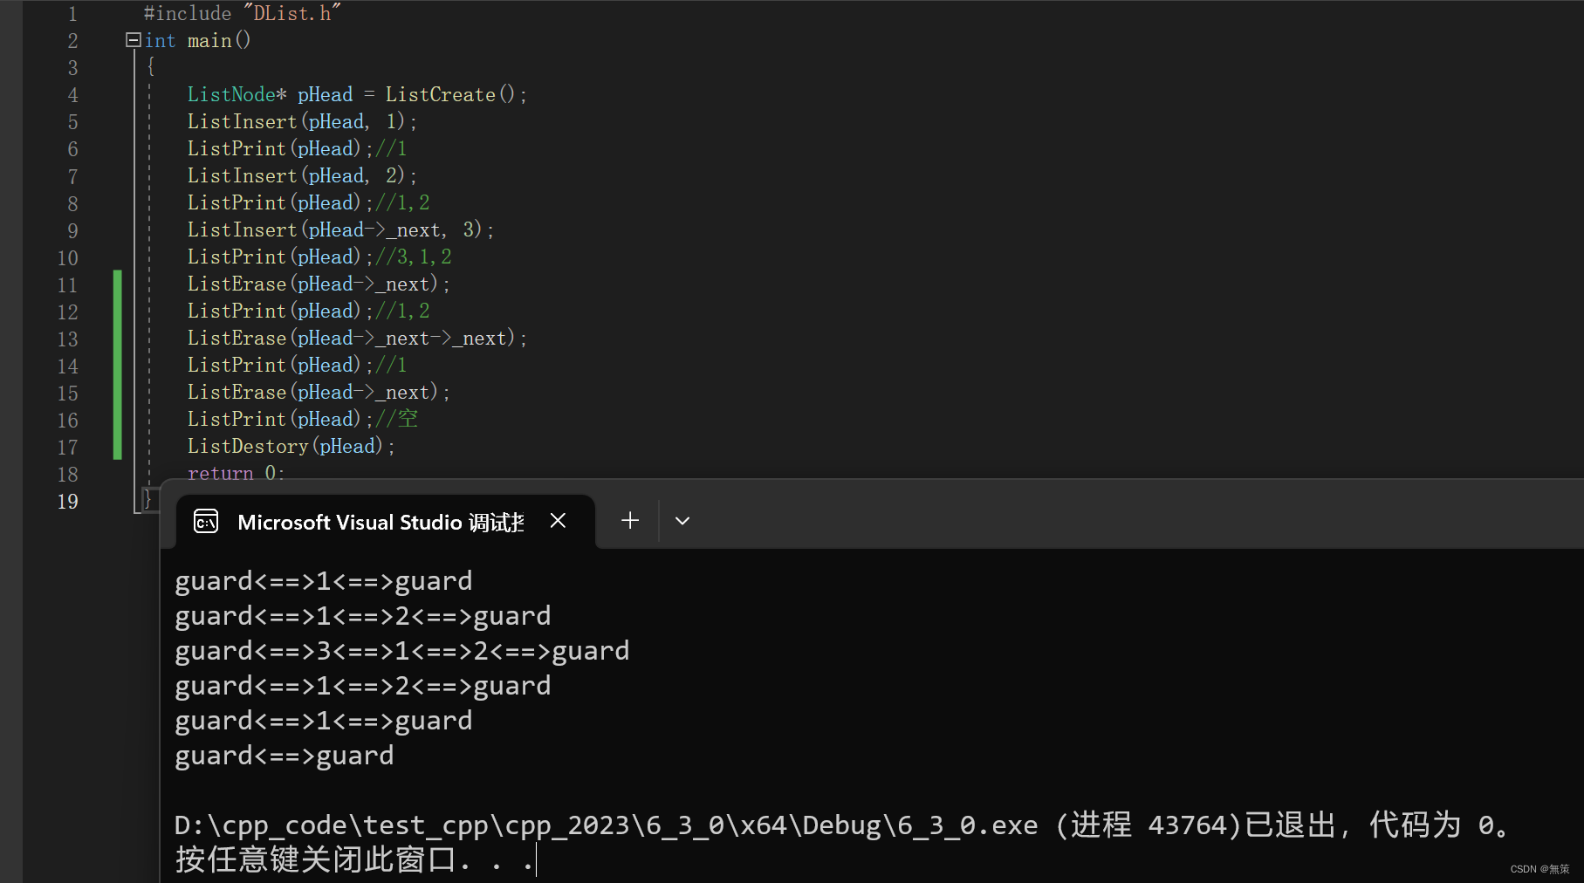
Task: Click output line guard<==>3<==>1<==>2<==>guard
Action: coord(402,651)
